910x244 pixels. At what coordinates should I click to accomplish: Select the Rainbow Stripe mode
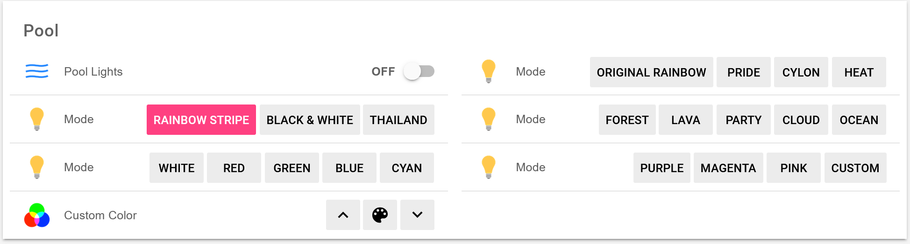click(x=201, y=120)
